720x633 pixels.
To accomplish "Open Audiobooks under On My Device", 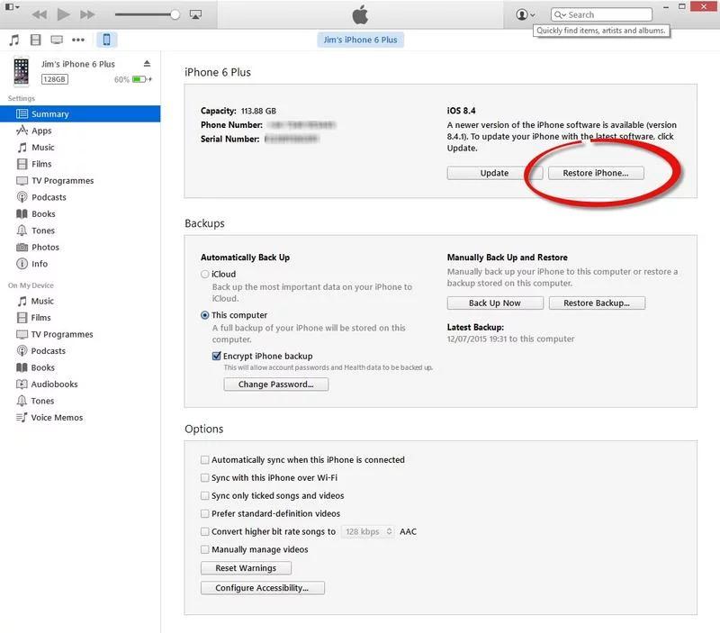I will point(80,384).
